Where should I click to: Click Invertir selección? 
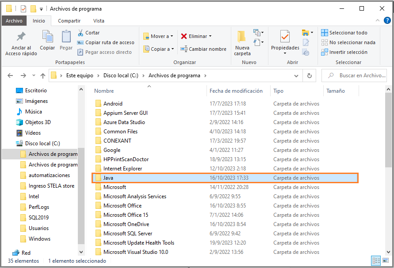(x=344, y=52)
